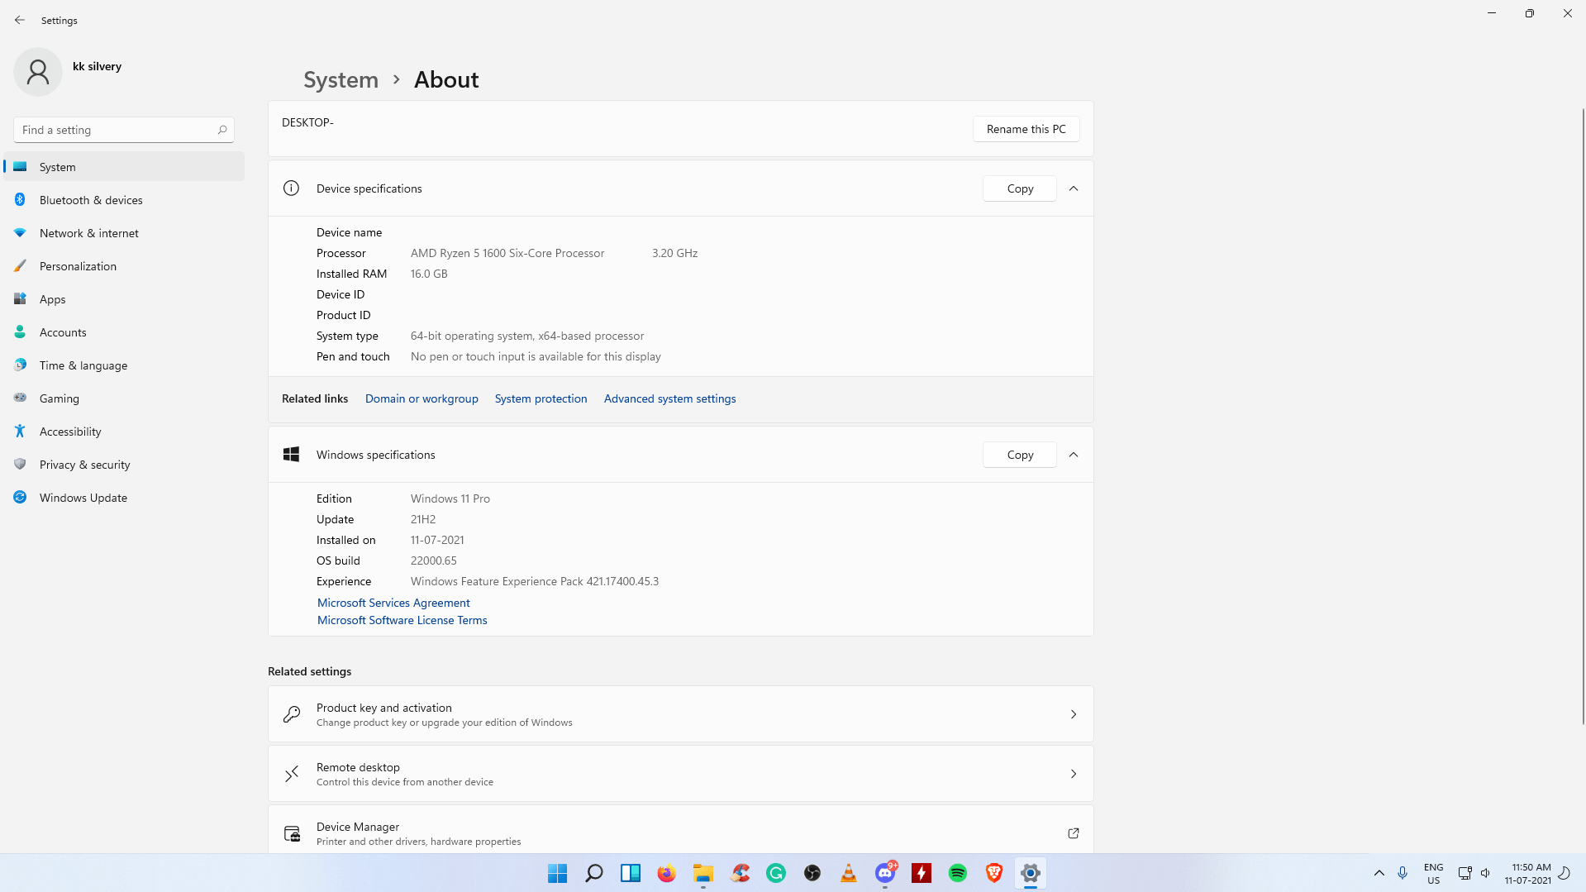Open Spotify from the taskbar
This screenshot has width=1586, height=892.
pos(957,873)
